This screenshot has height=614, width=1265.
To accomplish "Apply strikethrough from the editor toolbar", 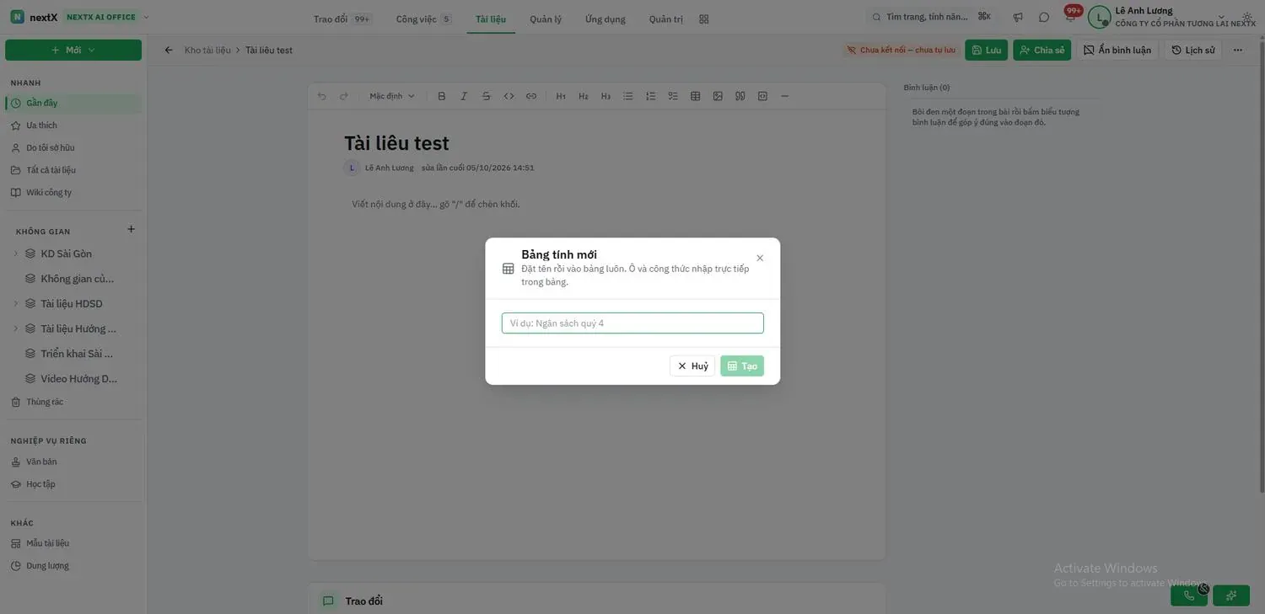I will click(487, 96).
